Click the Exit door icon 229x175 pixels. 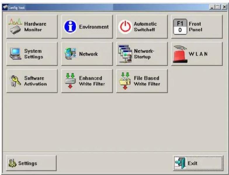[180, 163]
